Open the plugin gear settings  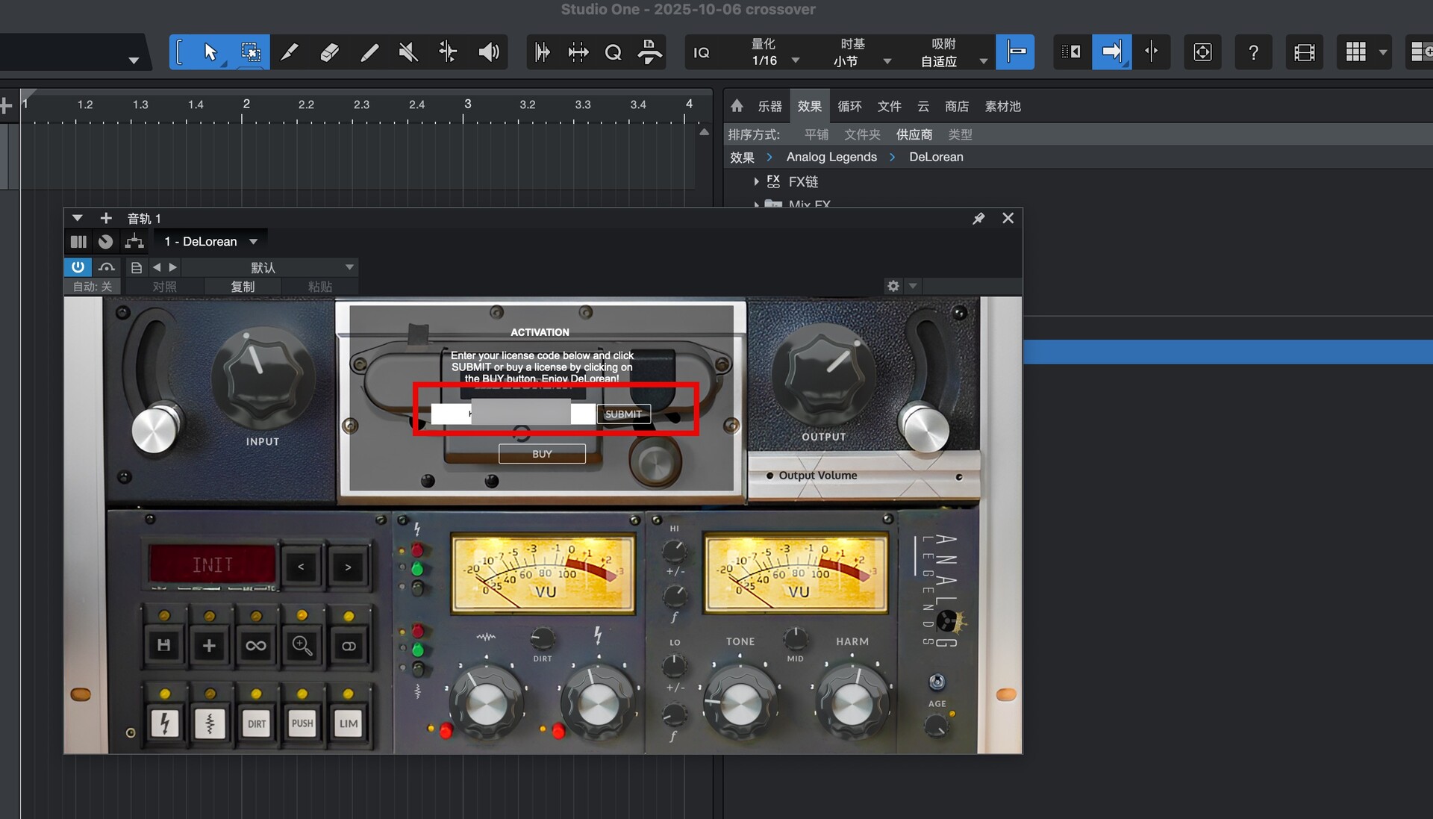point(893,286)
